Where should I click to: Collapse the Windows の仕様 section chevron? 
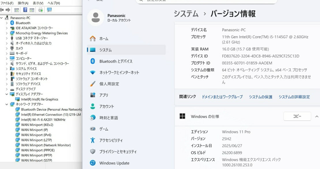pyautogui.click(x=317, y=116)
